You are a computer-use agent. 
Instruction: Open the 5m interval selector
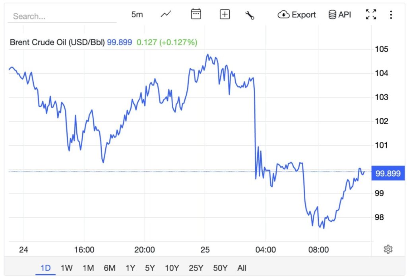click(137, 14)
